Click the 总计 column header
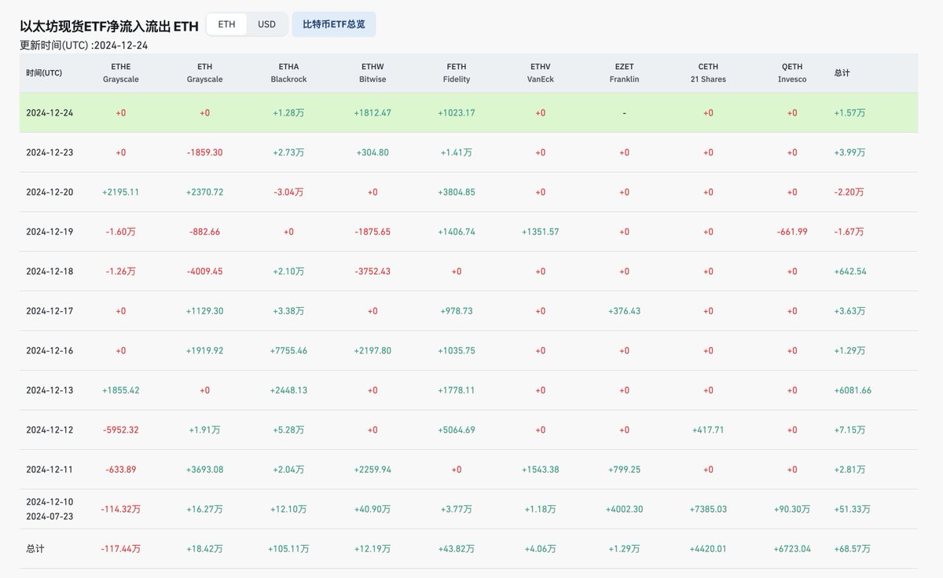The height and width of the screenshot is (578, 943). pyautogui.click(x=842, y=73)
